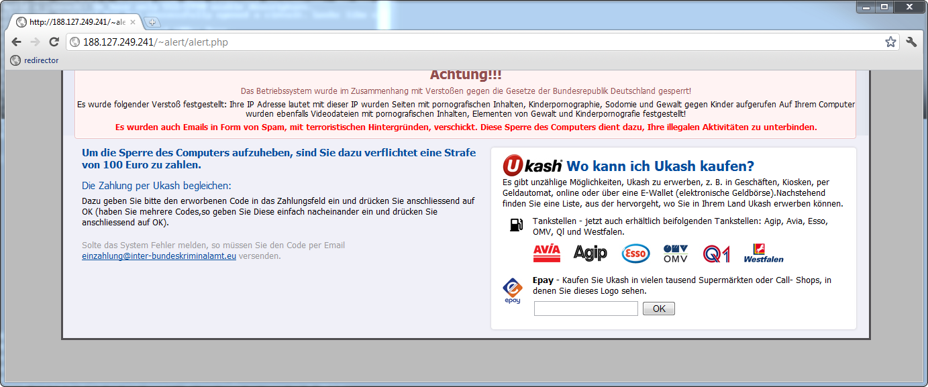Close the browser window
Image resolution: width=928 pixels, height=387 pixels.
point(908,7)
